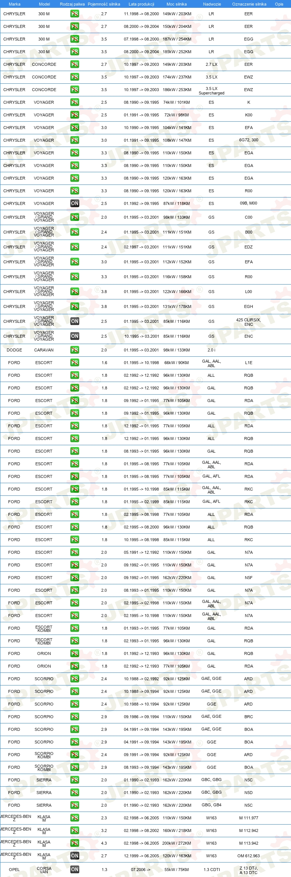Click engine code 'OM 612.963'
The width and height of the screenshot is (291, 877).
(x=249, y=856)
